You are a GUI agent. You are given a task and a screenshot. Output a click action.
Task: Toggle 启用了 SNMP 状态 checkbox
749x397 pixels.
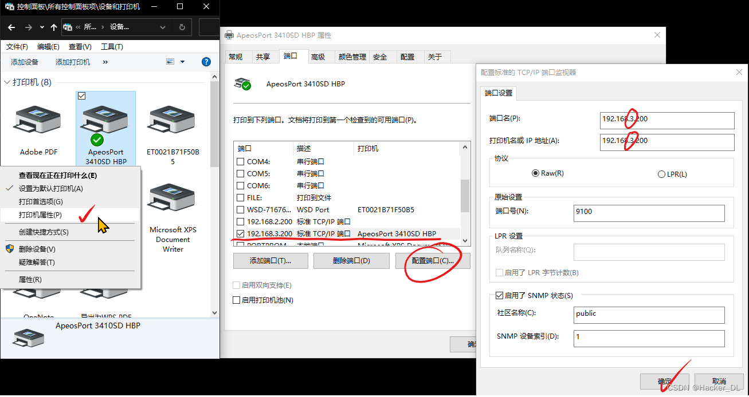pos(499,296)
